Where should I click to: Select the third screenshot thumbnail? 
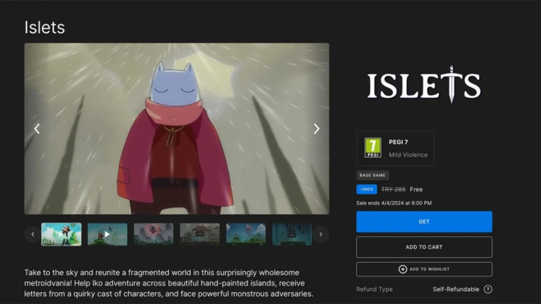point(154,234)
